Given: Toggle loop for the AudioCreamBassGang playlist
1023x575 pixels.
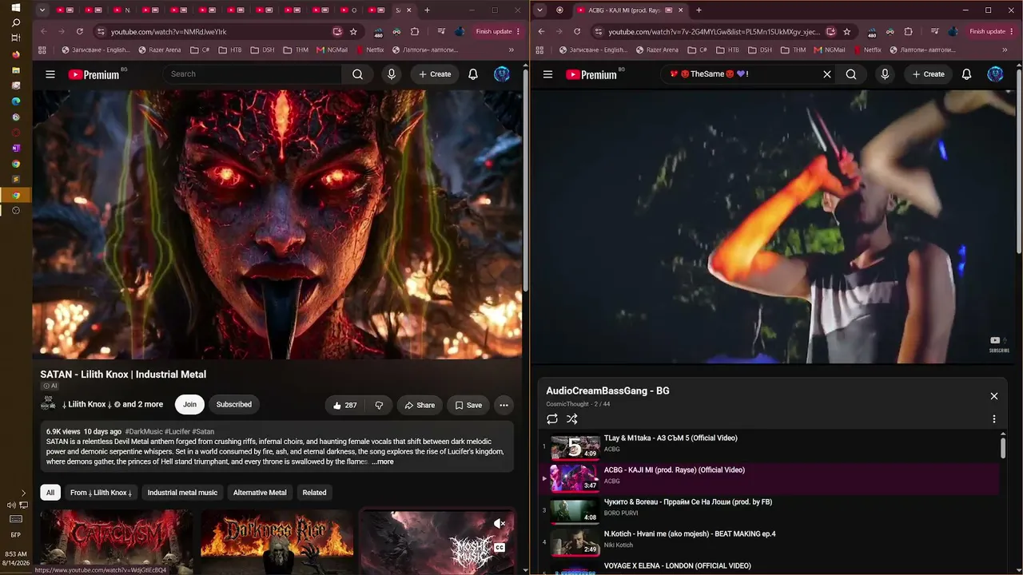Looking at the screenshot, I should pyautogui.click(x=552, y=418).
